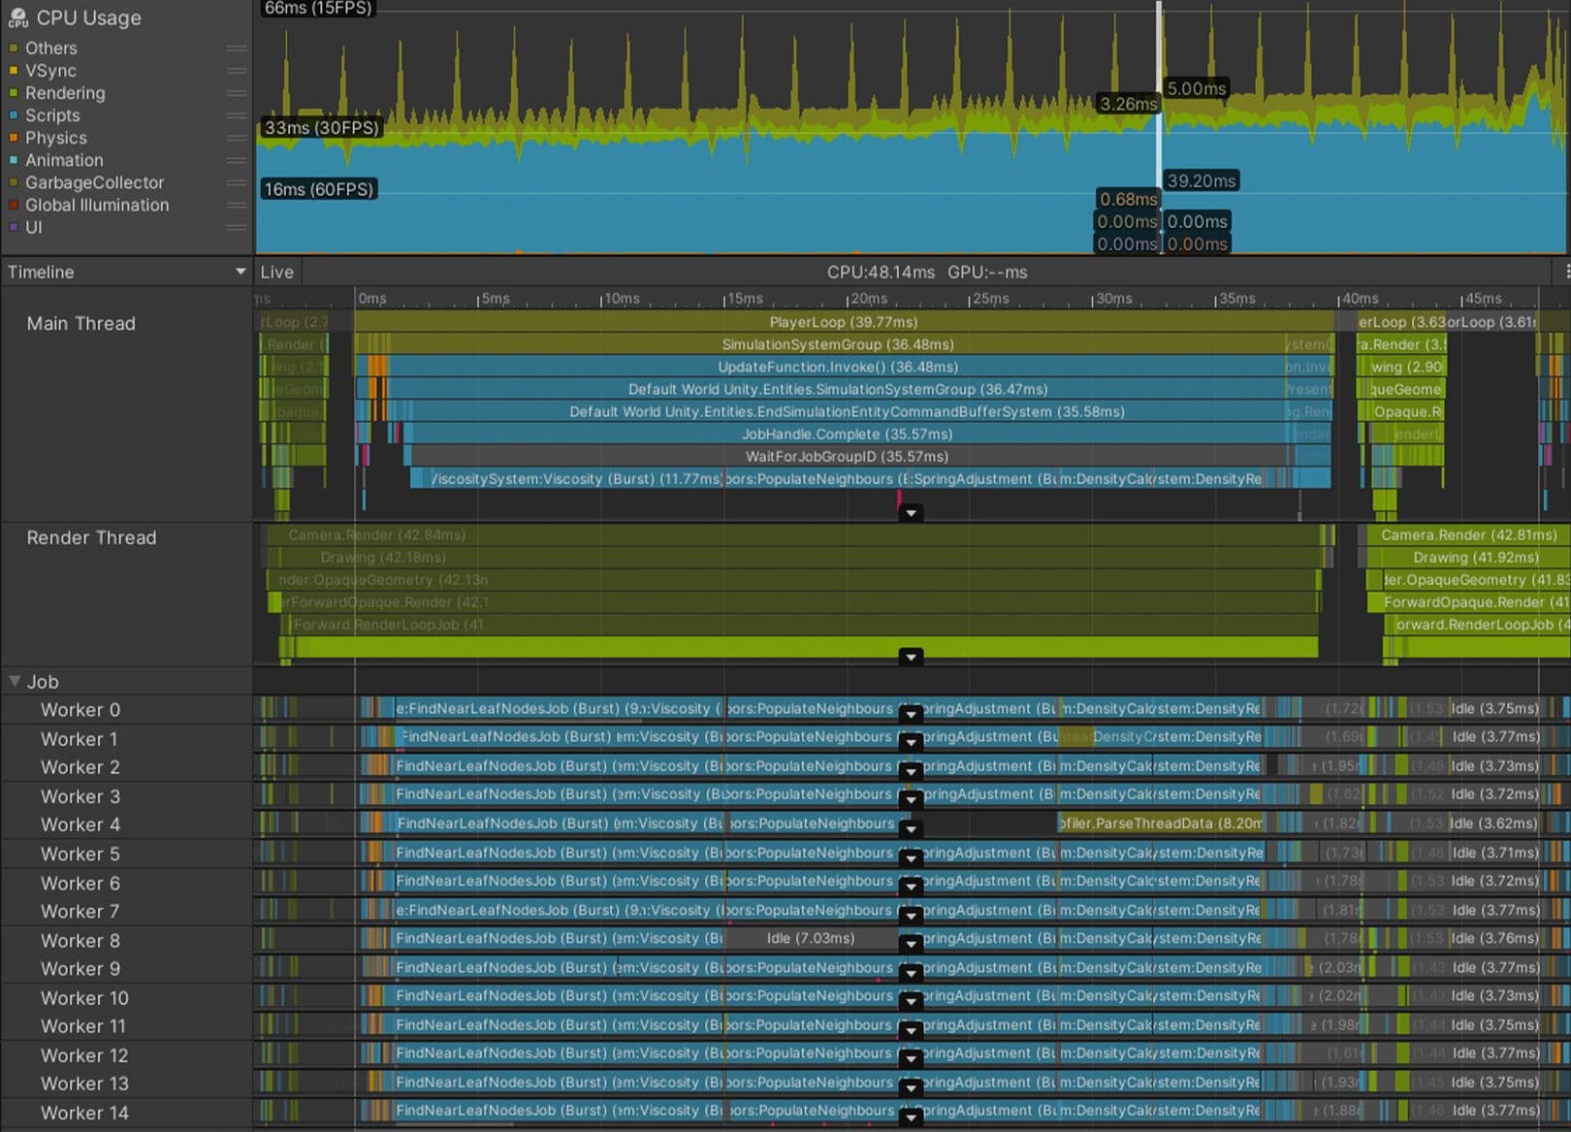The width and height of the screenshot is (1571, 1132).
Task: Click the Live button
Action: (277, 272)
